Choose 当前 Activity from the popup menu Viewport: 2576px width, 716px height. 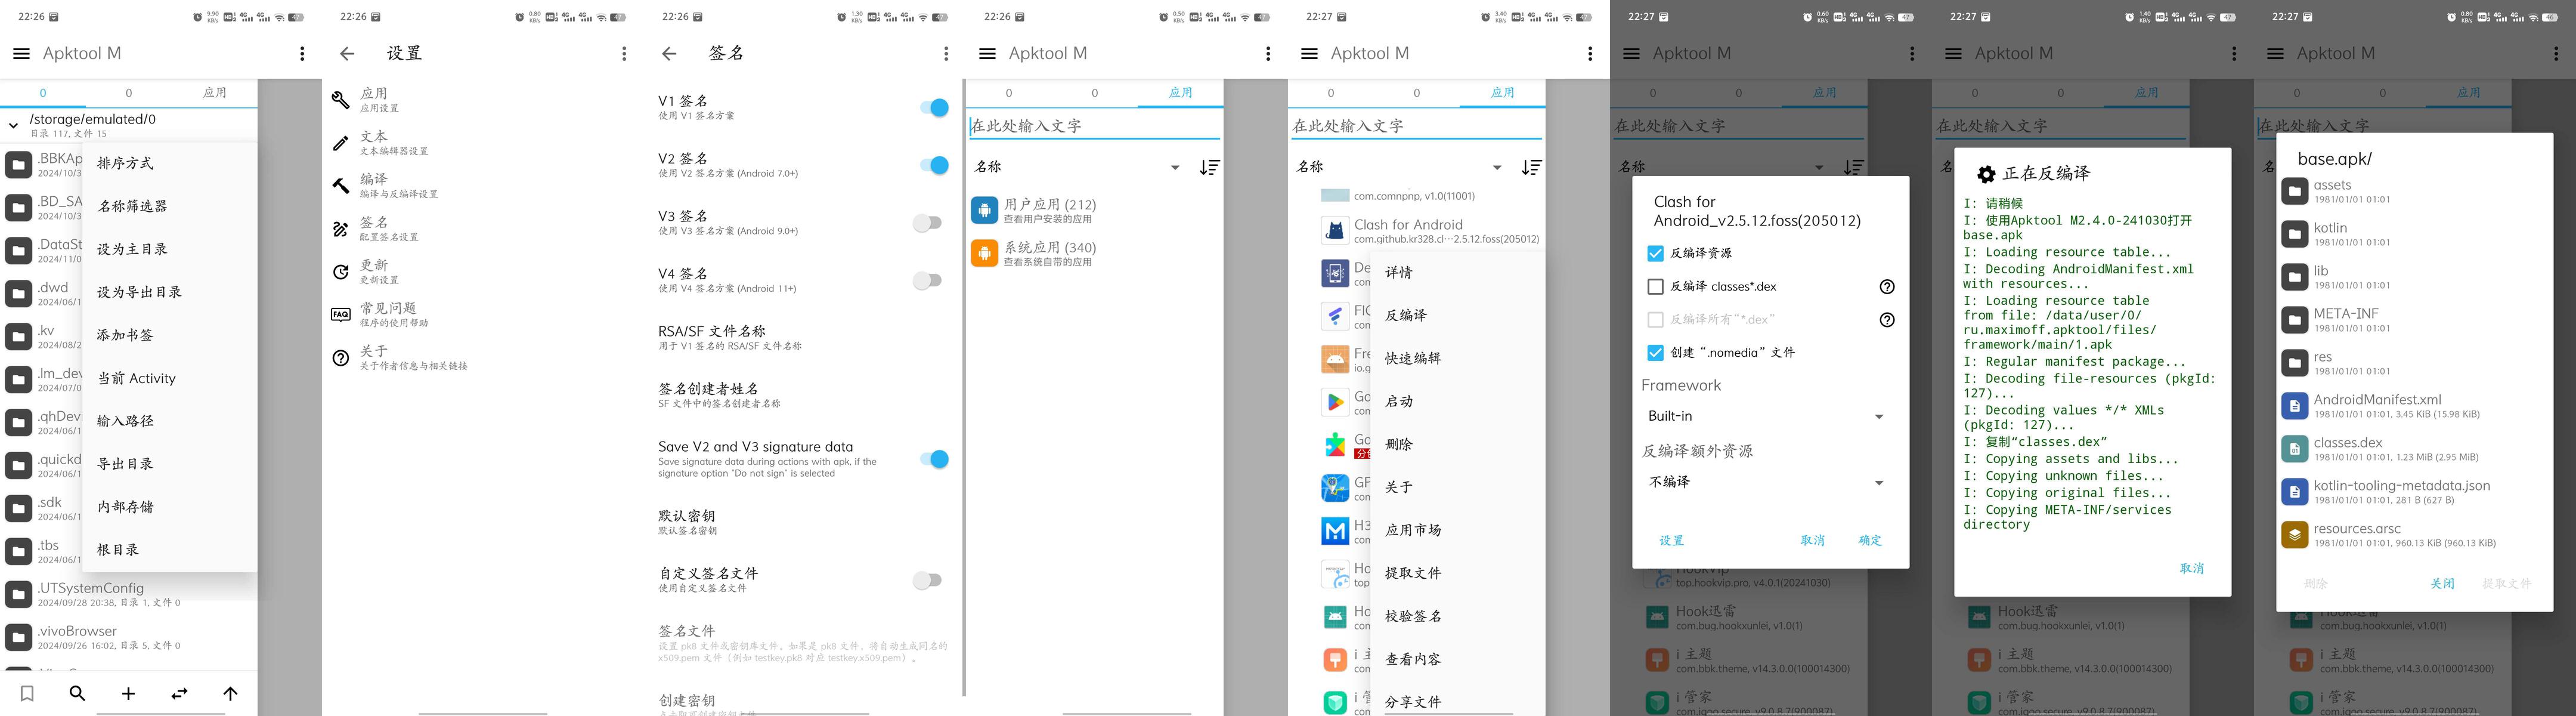coord(170,378)
